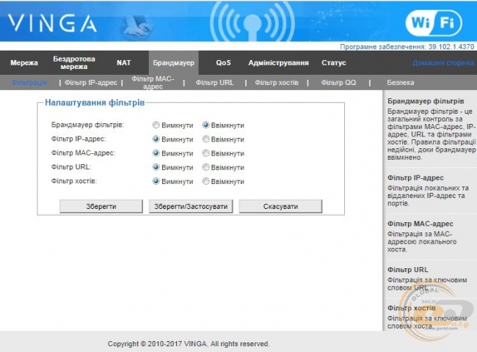Click help heading Фільтр IP-адрес
The height and width of the screenshot is (352, 477).
pos(415,177)
